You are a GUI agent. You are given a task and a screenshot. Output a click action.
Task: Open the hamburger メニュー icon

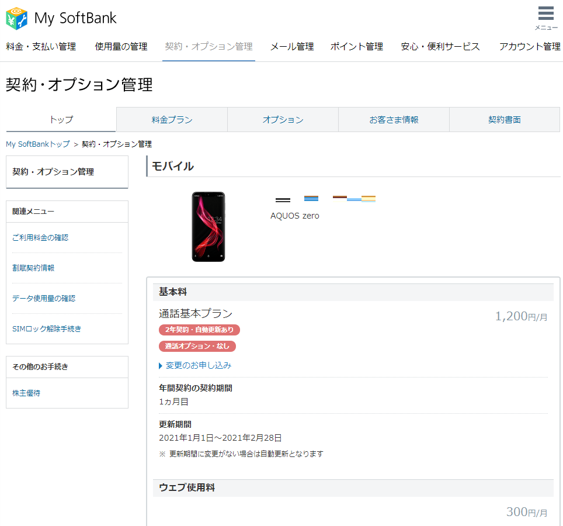(x=545, y=18)
